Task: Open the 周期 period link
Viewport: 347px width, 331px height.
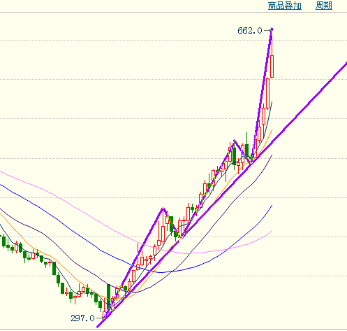Action: click(324, 6)
